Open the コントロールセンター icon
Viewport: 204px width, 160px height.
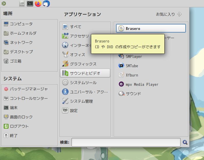coord(6,98)
